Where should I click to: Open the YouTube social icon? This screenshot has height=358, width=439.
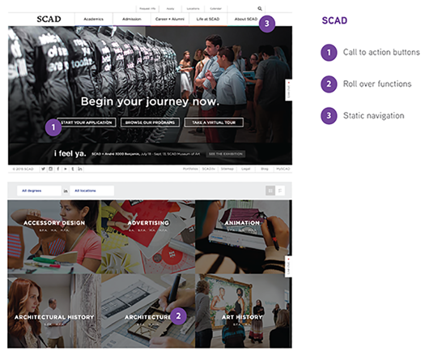[x=65, y=169]
